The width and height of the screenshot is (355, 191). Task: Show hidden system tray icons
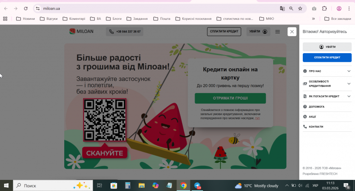click(287, 185)
